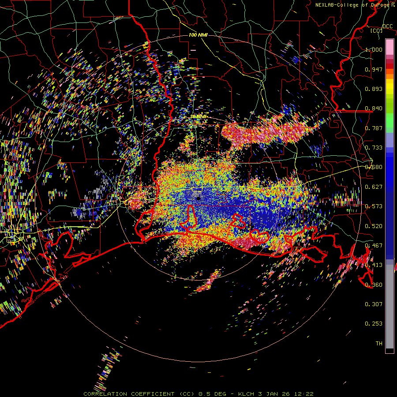This screenshot has height=397, width=397.
Task: Click the 1.000 scale value
Action: coord(374,49)
